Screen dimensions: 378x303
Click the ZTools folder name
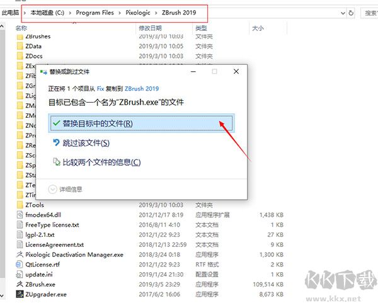tap(35, 205)
